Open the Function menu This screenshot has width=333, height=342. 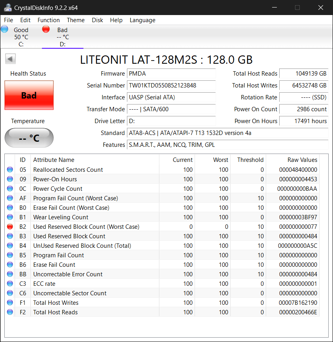click(x=49, y=20)
